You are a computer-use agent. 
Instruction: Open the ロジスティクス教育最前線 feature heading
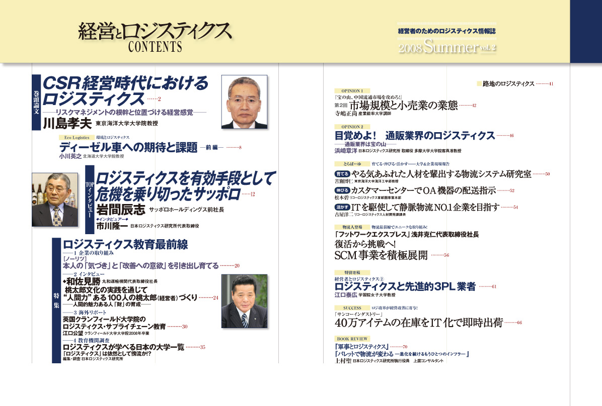pos(125,244)
